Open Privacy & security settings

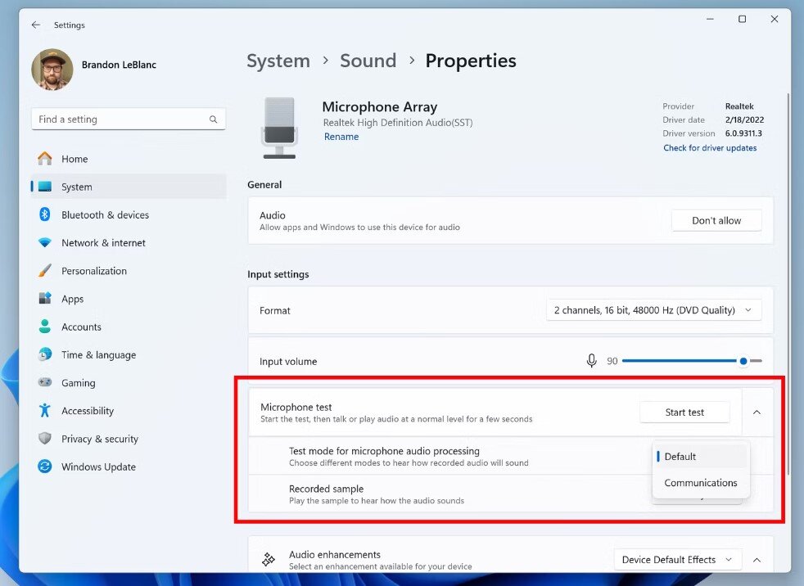coord(98,439)
